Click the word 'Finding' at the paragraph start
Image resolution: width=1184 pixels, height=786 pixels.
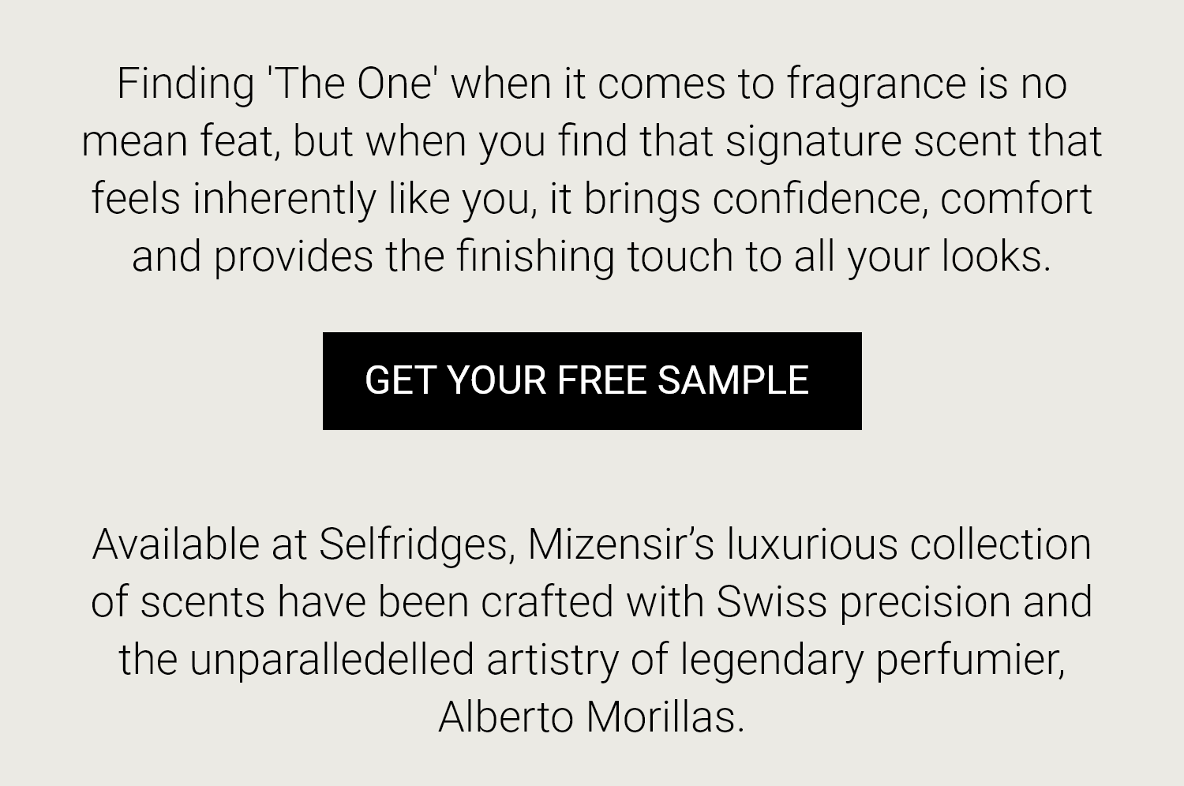185,85
